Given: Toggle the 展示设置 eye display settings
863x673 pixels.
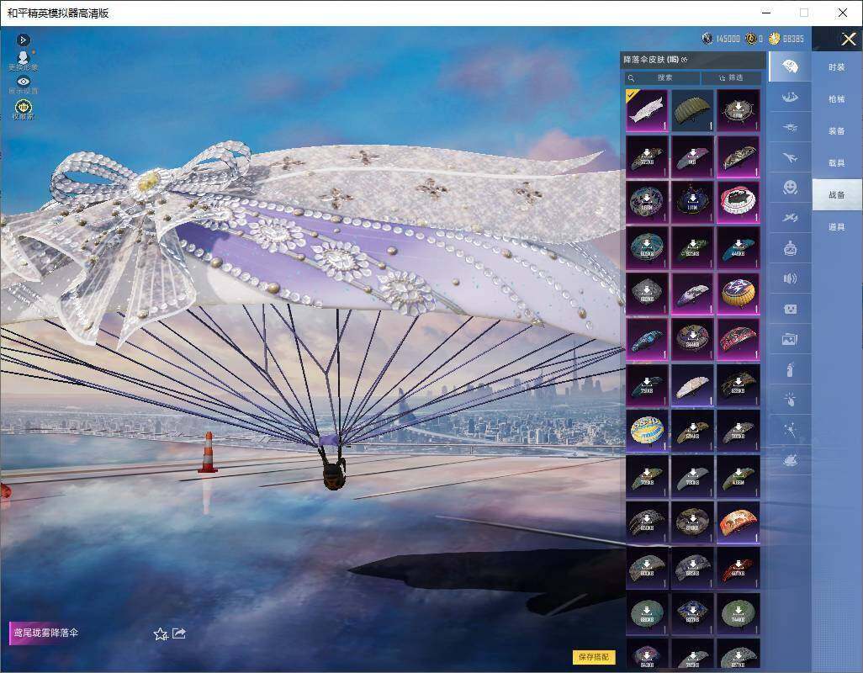Looking at the screenshot, I should tap(23, 85).
